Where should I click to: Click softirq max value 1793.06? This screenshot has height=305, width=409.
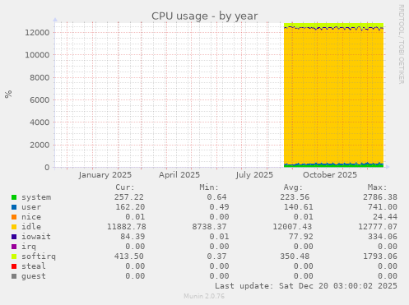[380, 256]
